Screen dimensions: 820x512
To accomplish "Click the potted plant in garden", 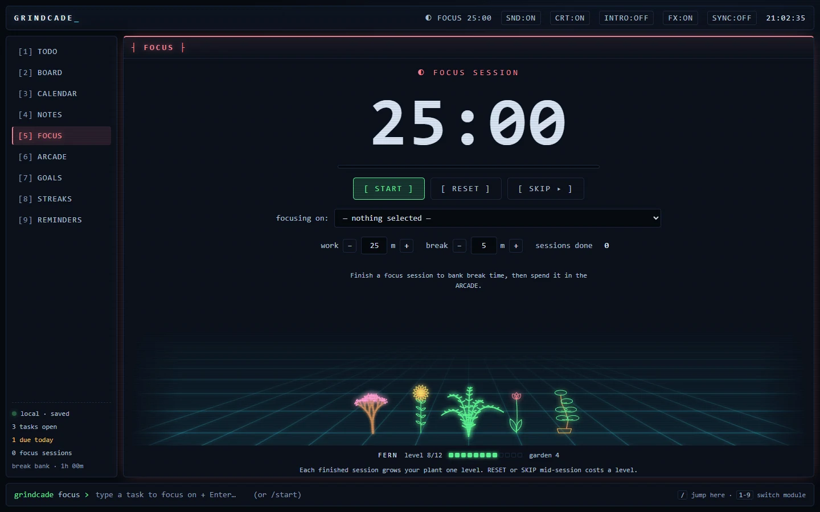I will pos(565,411).
